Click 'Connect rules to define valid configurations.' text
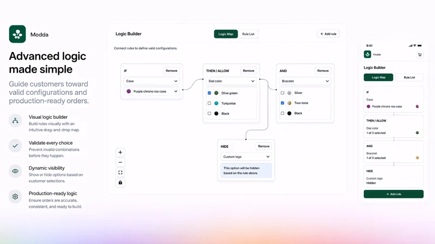The image size is (435, 244). pos(145,48)
